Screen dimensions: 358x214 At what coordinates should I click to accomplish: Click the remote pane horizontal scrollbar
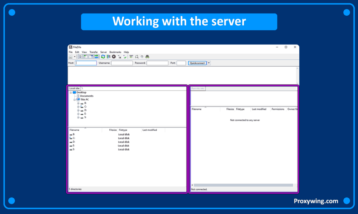click(x=243, y=185)
